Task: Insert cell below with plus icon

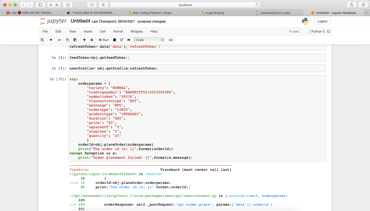Action: point(51,40)
